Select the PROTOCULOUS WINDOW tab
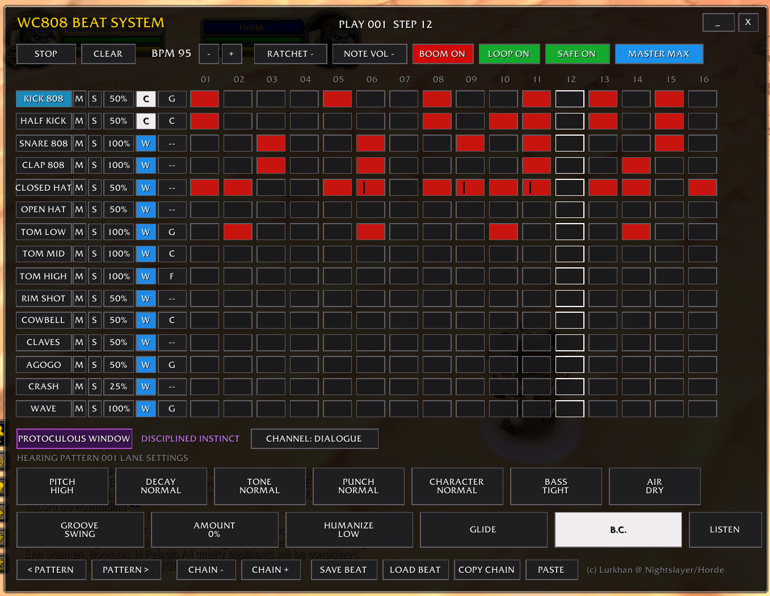 pyautogui.click(x=74, y=439)
